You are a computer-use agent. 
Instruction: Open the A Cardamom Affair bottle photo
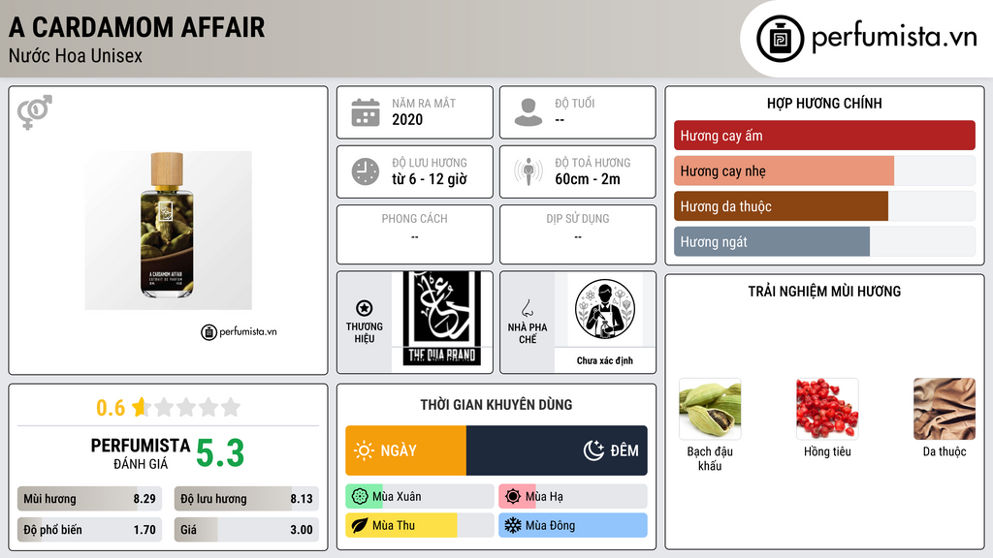click(168, 231)
